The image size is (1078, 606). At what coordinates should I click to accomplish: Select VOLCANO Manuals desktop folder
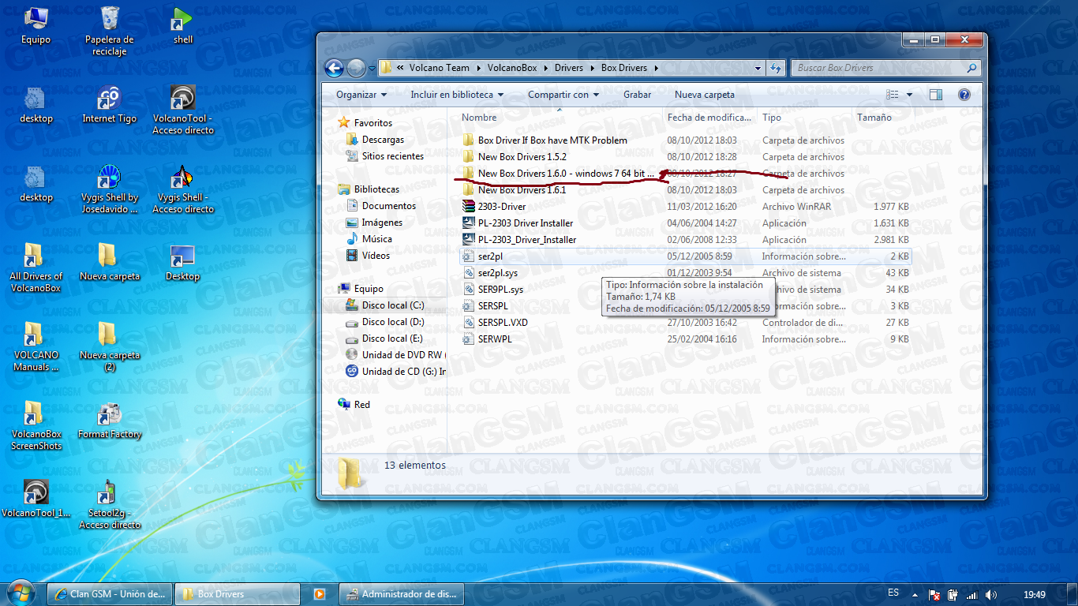click(36, 346)
